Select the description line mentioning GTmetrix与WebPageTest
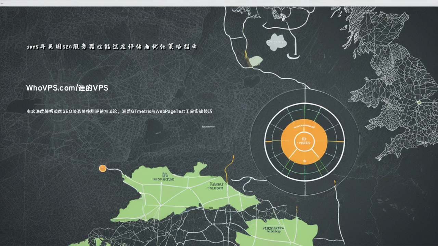This screenshot has height=246, width=438. 119,111
